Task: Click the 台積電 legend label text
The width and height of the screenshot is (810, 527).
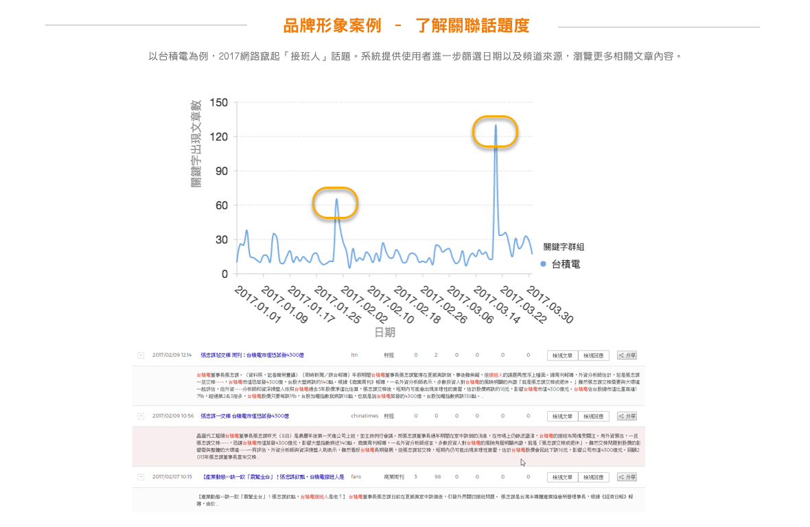Action: pyautogui.click(x=566, y=263)
